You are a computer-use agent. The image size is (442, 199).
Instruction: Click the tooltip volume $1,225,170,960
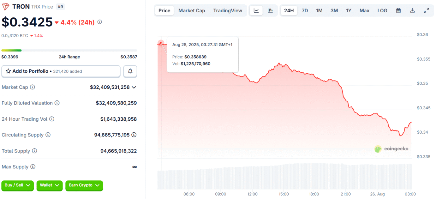195,64
